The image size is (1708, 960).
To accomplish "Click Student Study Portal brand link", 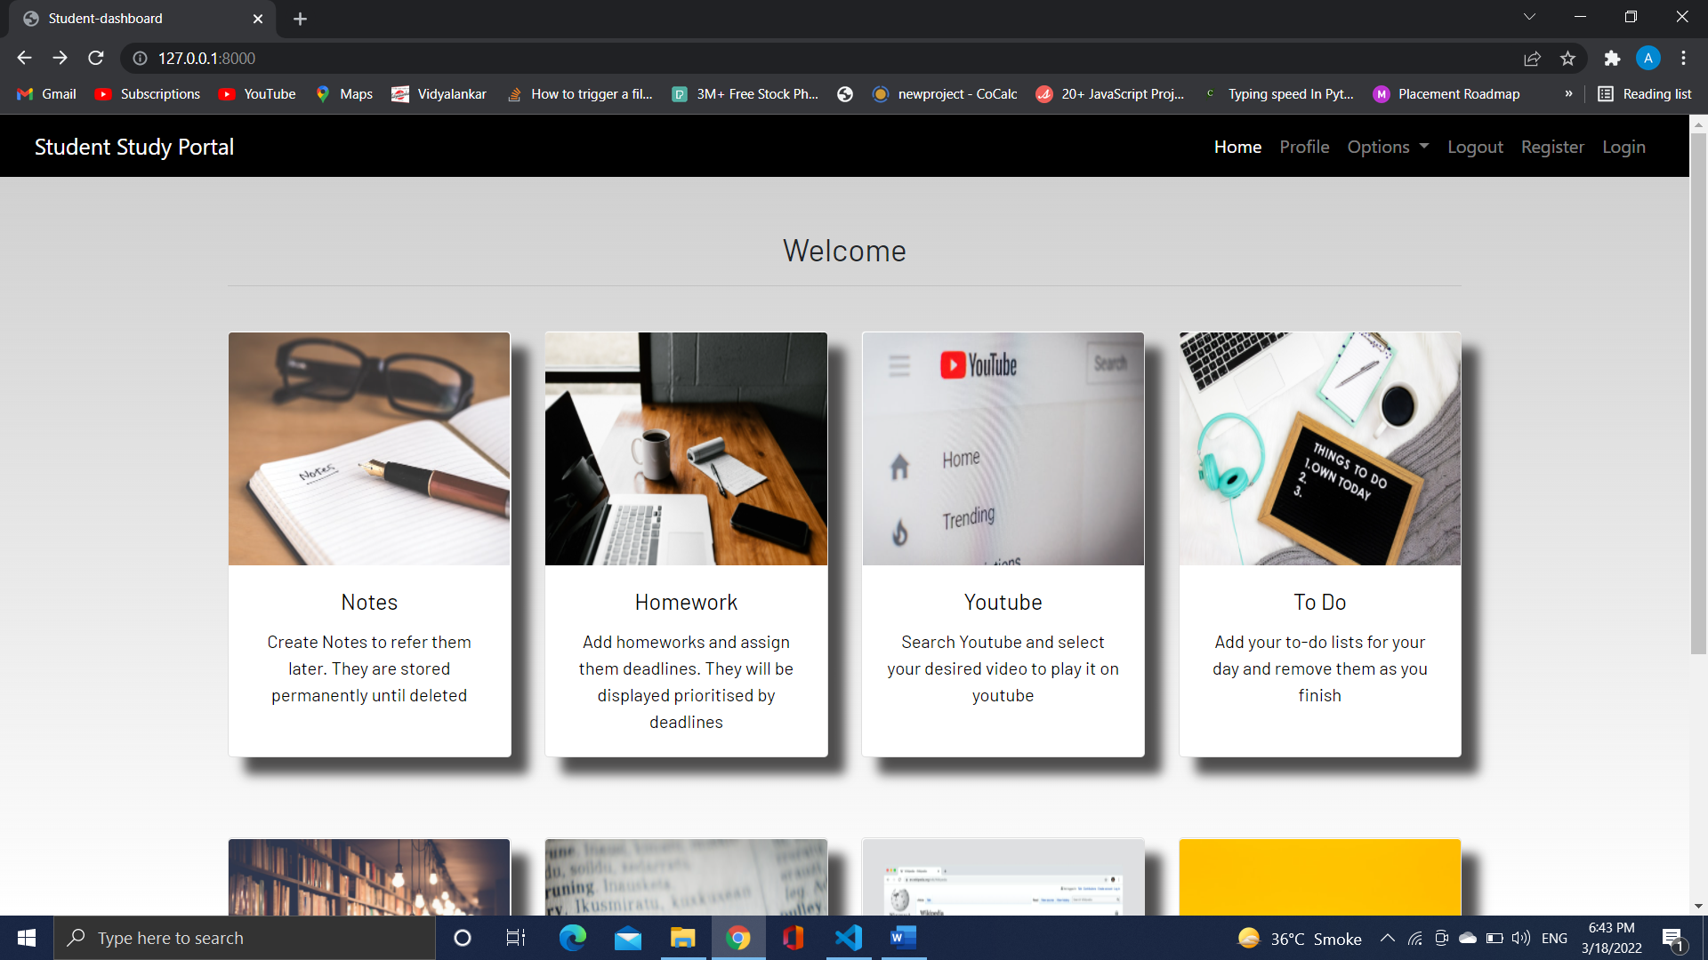I will pos(134,147).
